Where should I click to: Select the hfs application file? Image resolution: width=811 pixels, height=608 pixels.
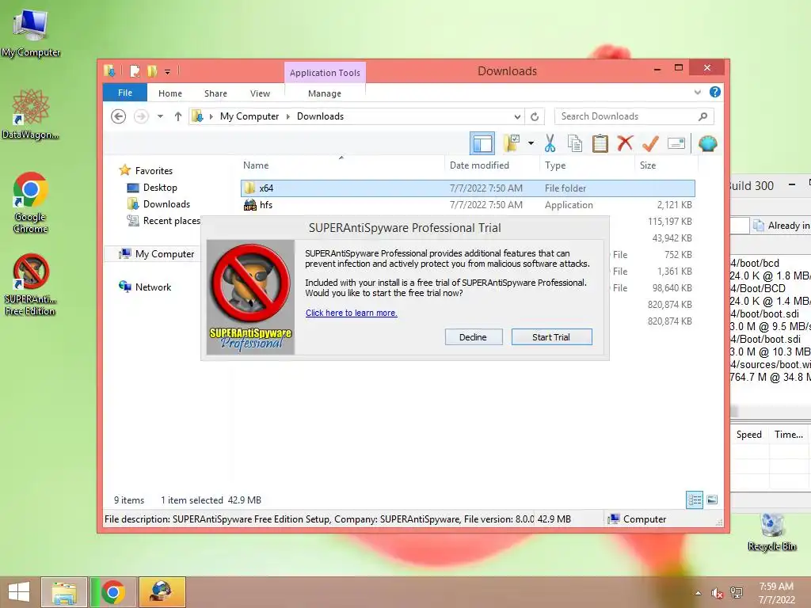467,205
